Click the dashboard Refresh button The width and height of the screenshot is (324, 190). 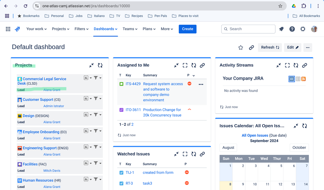(x=270, y=47)
